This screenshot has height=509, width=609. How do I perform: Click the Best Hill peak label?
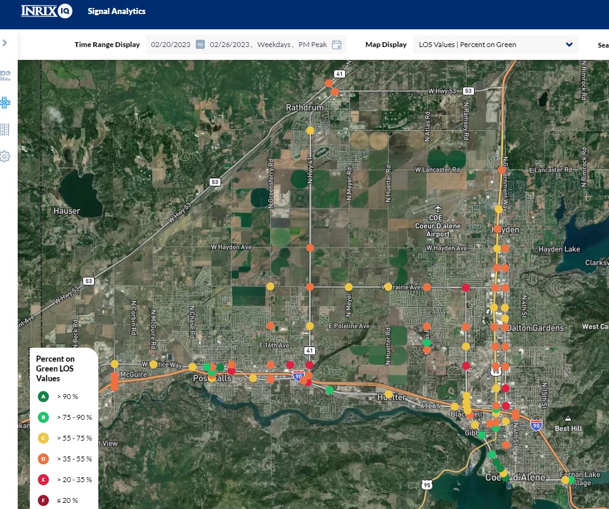[x=568, y=428]
